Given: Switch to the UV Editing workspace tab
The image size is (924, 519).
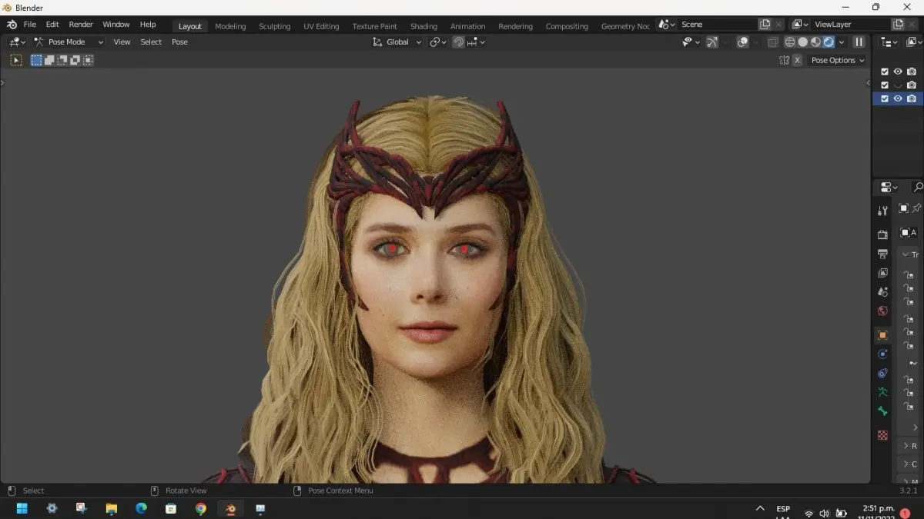Looking at the screenshot, I should tap(321, 26).
